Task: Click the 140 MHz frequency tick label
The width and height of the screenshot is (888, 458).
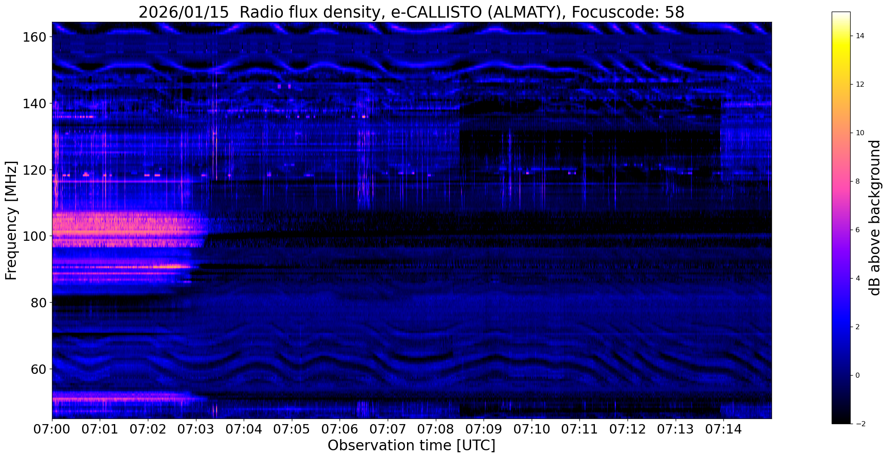Action: click(35, 103)
